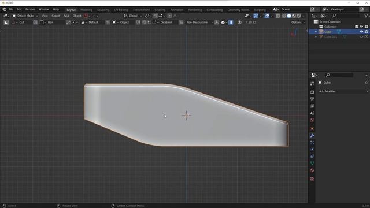Screen dimensions: 370x208
Task: Open the World properties tab
Action: [x=312, y=120]
